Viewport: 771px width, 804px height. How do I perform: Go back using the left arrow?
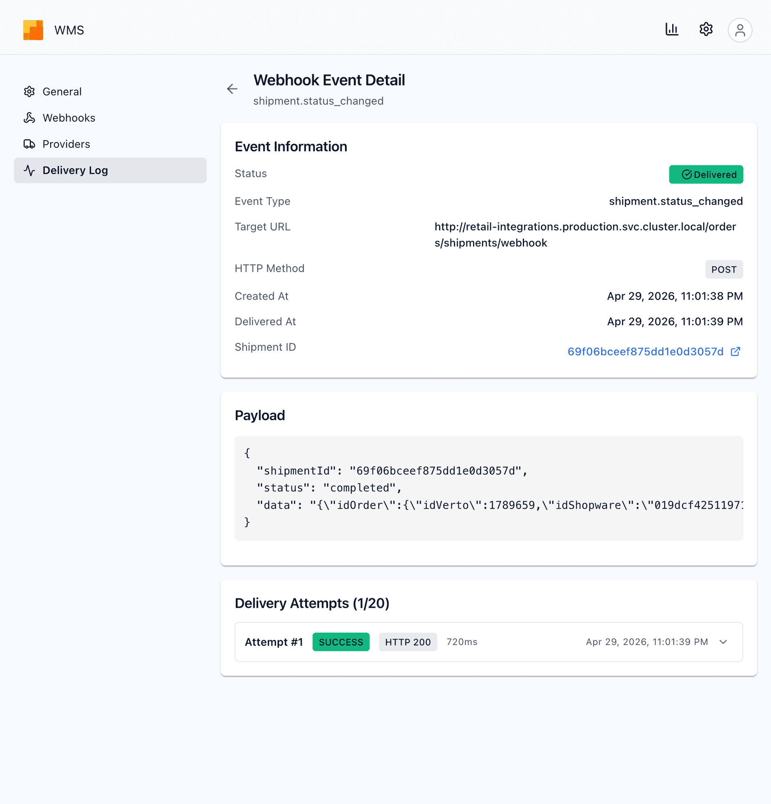(x=232, y=89)
